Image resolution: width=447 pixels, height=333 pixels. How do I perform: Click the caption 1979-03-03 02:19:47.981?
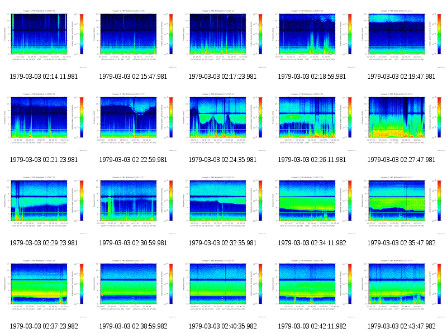[401, 77]
